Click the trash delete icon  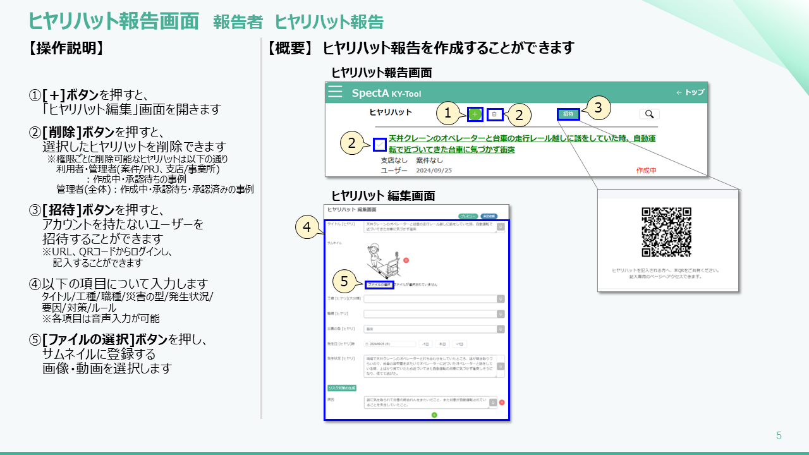(496, 114)
